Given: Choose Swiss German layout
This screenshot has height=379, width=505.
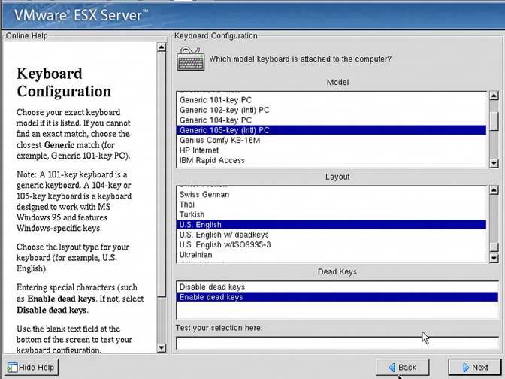Looking at the screenshot, I should 331,194.
